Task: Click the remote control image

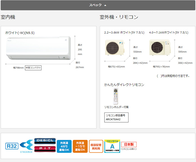Action: click(116, 96)
